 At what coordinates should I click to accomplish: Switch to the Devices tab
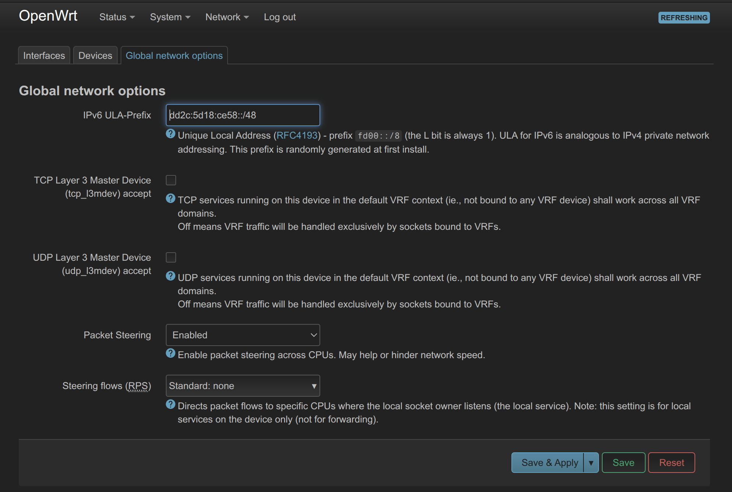[95, 56]
